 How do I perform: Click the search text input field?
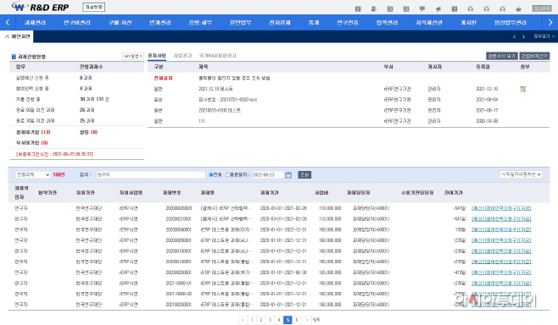pyautogui.click(x=151, y=174)
